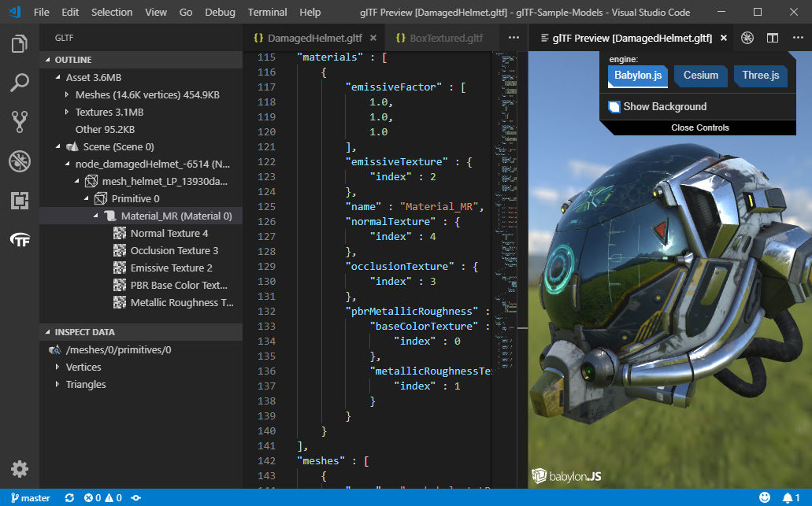Image resolution: width=812 pixels, height=506 pixels.
Task: Select PBR Base Color Texture in outline
Action: coord(179,286)
